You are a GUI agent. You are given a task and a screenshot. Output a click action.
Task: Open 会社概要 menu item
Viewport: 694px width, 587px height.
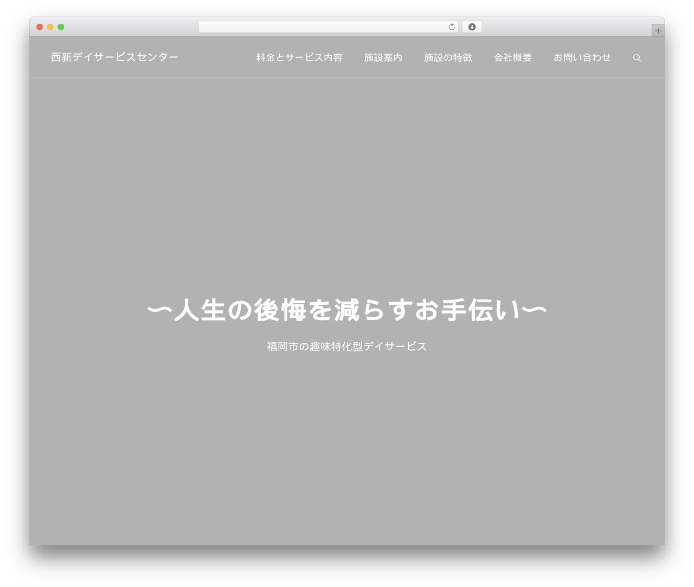[512, 57]
